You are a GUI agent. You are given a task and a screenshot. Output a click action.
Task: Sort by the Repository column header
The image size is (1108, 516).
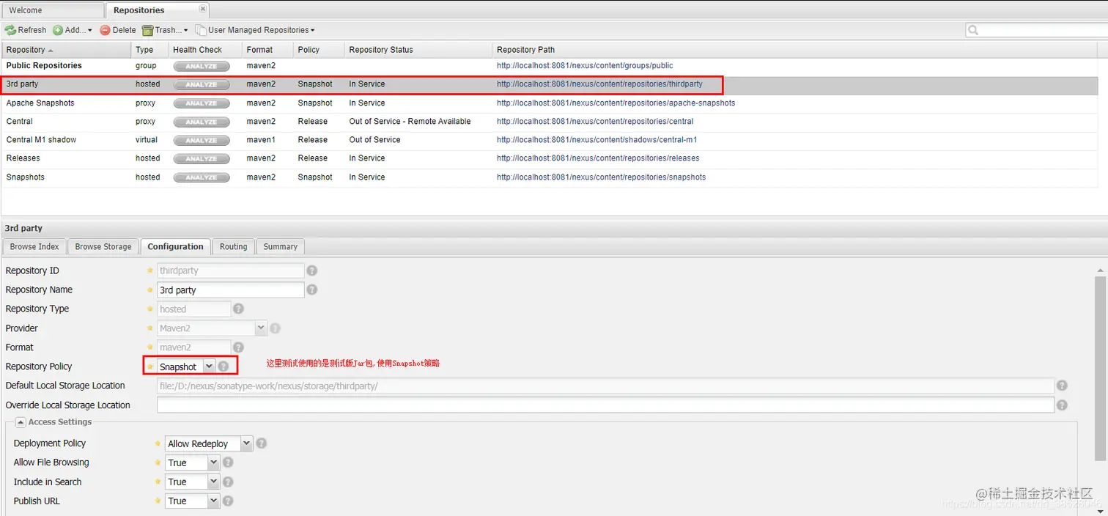click(x=66, y=50)
